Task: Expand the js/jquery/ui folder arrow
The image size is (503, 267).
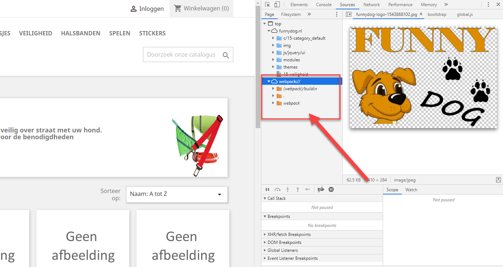Action: (273, 53)
